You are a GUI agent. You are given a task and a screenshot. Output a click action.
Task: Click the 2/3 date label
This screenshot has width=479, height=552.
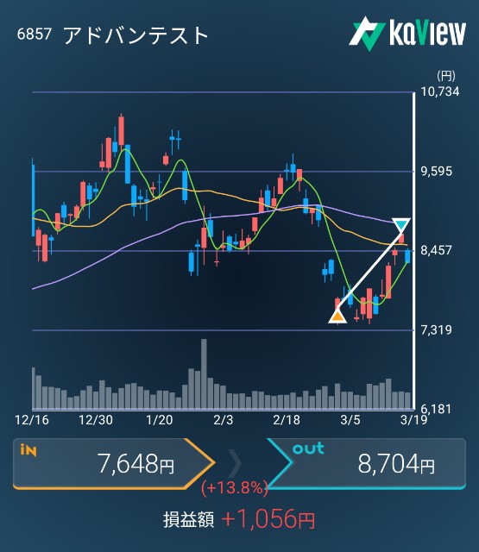[224, 420]
